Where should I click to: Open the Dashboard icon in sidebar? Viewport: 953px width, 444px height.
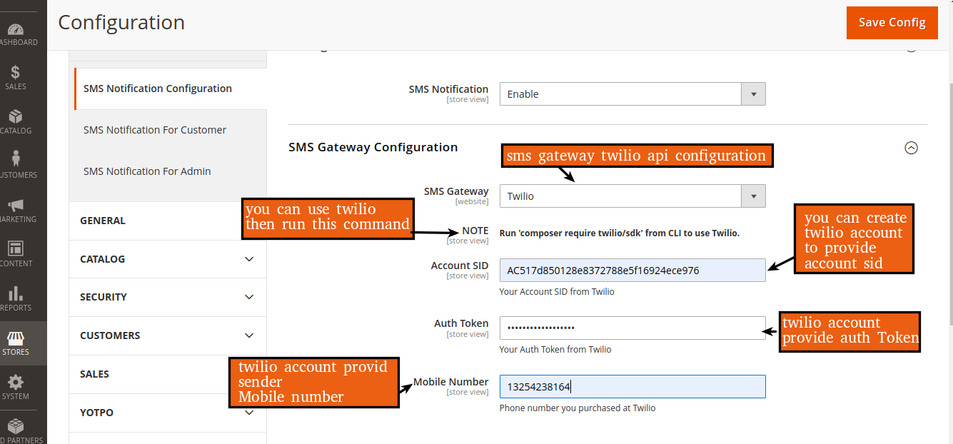point(16,30)
